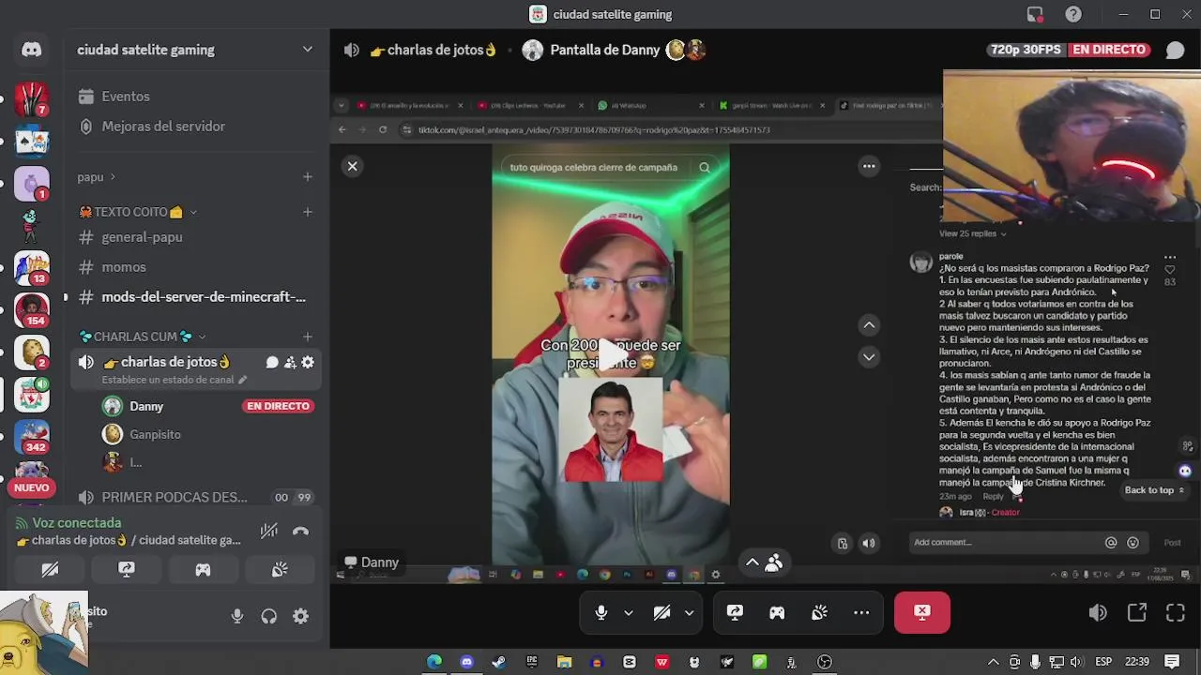Start an activity from the voice panel

pyautogui.click(x=203, y=569)
